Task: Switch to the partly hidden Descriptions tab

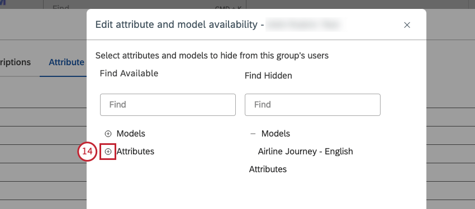Action: (15, 62)
